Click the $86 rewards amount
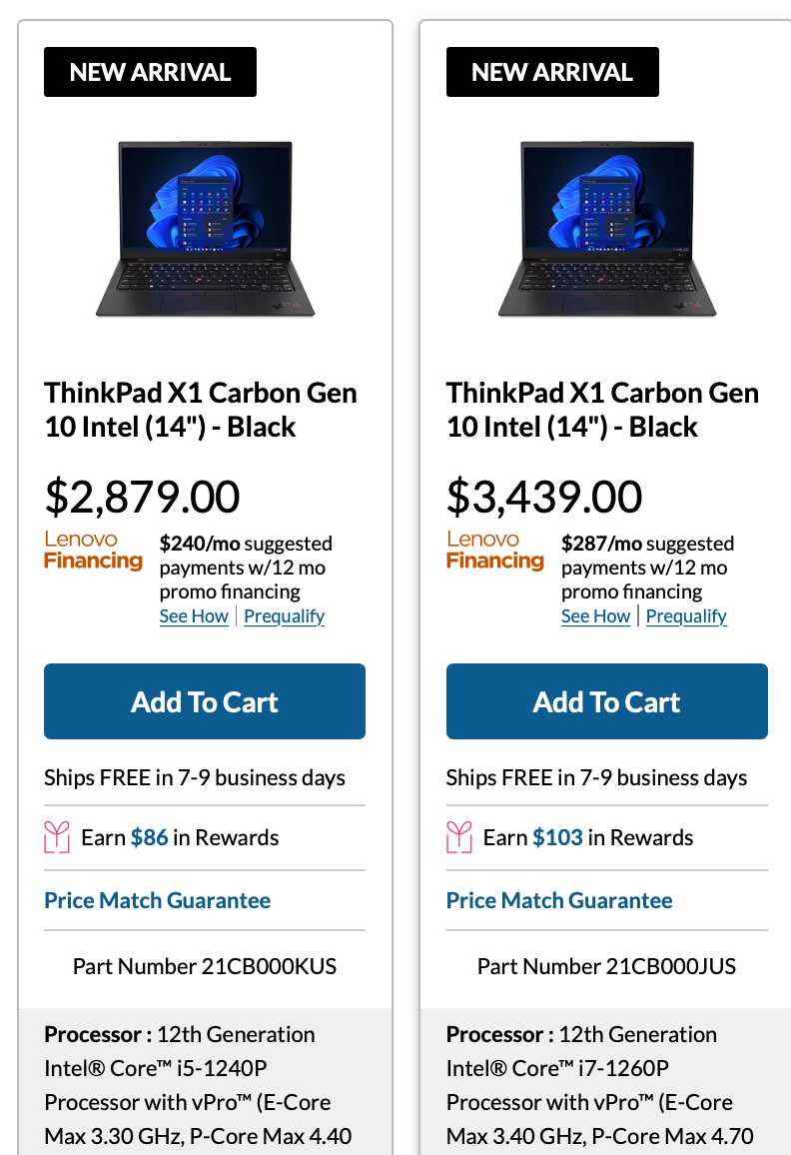791x1155 pixels. (x=149, y=837)
